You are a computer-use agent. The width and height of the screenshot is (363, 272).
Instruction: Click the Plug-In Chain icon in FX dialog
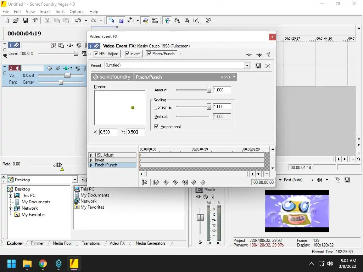pyautogui.click(x=249, y=55)
